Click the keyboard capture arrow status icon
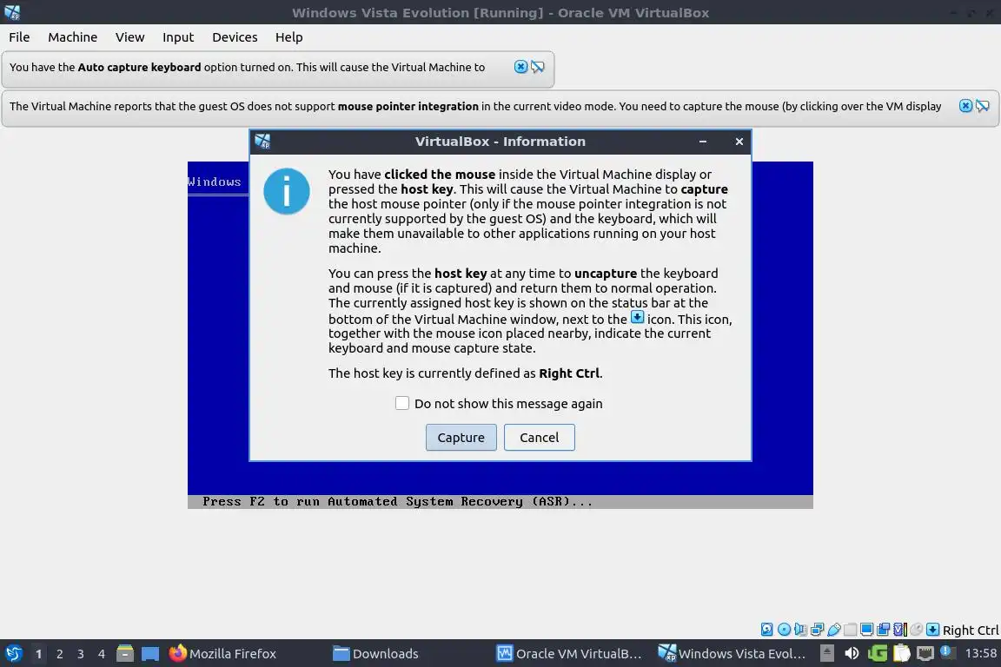Screen dimensions: 1001x667 (x=932, y=630)
